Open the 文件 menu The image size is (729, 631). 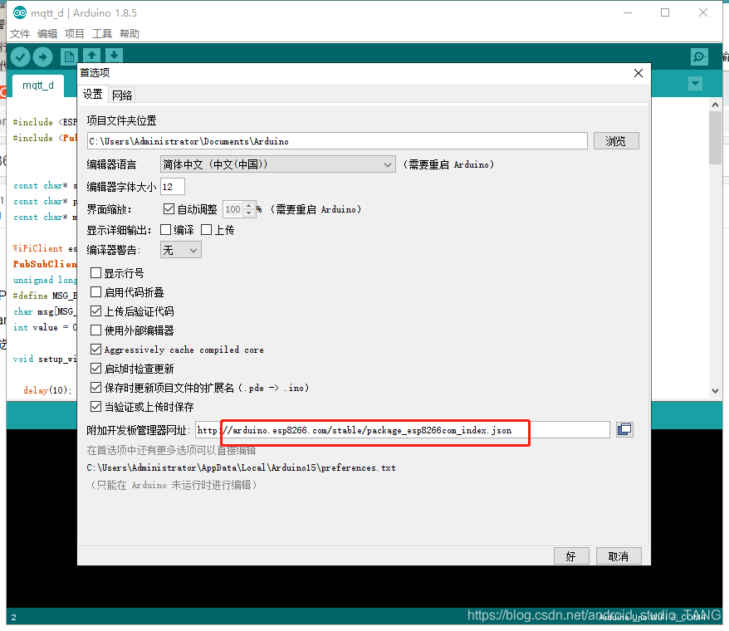click(20, 33)
